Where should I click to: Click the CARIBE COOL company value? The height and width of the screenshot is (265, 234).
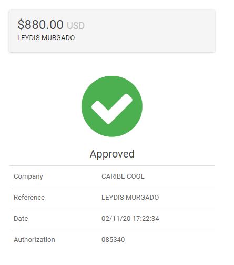click(x=123, y=176)
